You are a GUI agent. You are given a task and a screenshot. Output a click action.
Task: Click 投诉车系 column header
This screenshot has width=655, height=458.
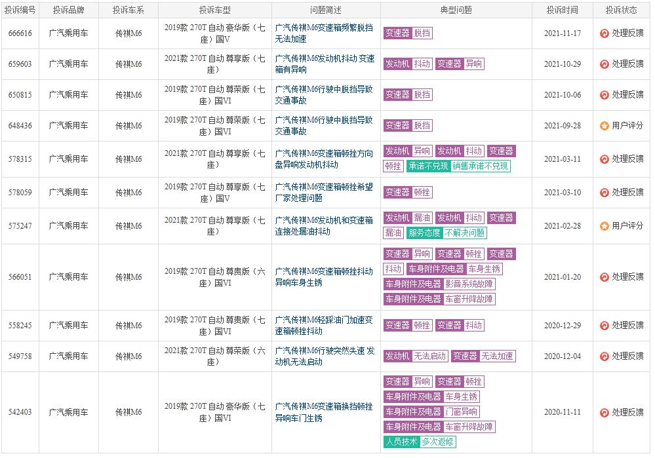click(x=129, y=10)
